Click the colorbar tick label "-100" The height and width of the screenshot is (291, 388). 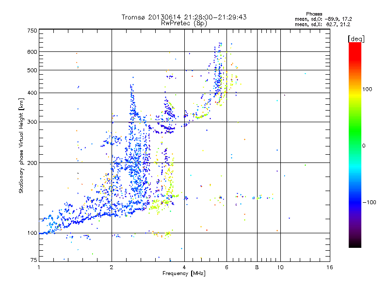coord(369,202)
